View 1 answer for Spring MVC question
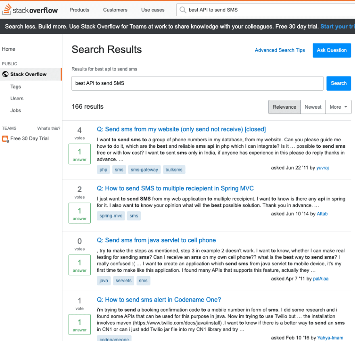 [79, 213]
